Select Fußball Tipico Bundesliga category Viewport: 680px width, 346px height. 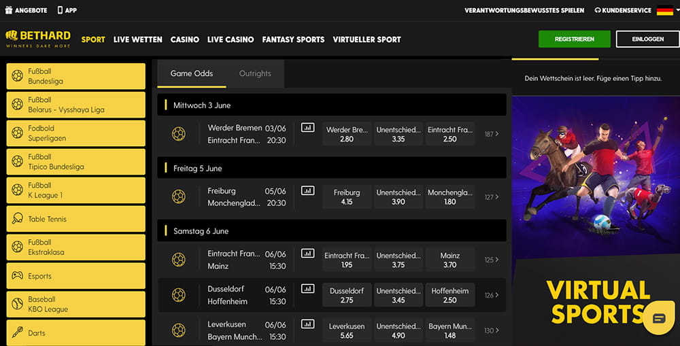(76, 162)
